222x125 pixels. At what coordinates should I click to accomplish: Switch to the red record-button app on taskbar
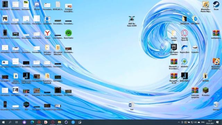[x=39, y=122]
